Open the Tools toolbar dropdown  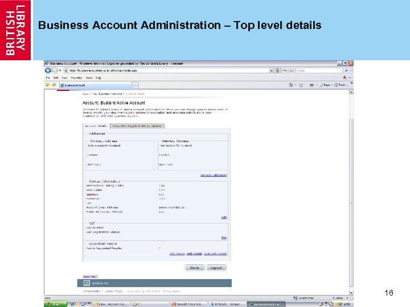coord(341,85)
